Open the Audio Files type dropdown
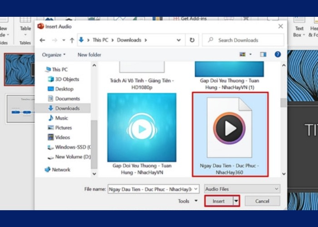Screen dimensions: 318x227 (242, 189)
